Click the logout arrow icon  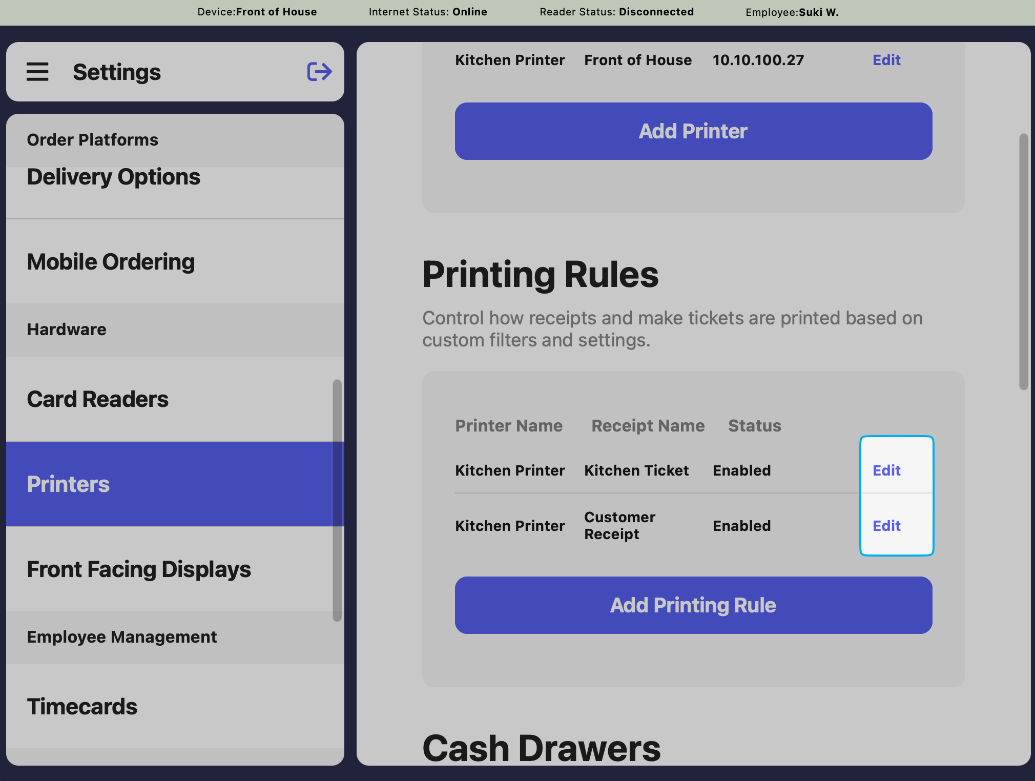[x=319, y=72]
